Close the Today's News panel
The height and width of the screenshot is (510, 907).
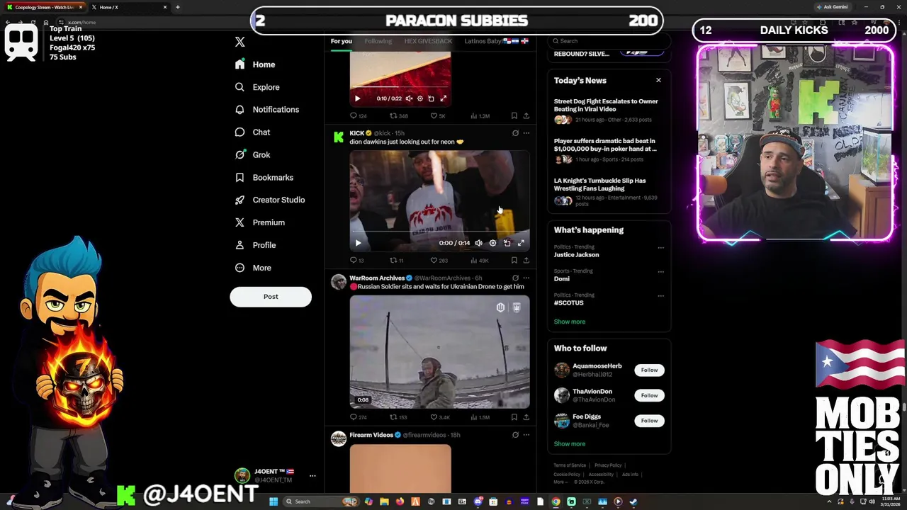(658, 80)
